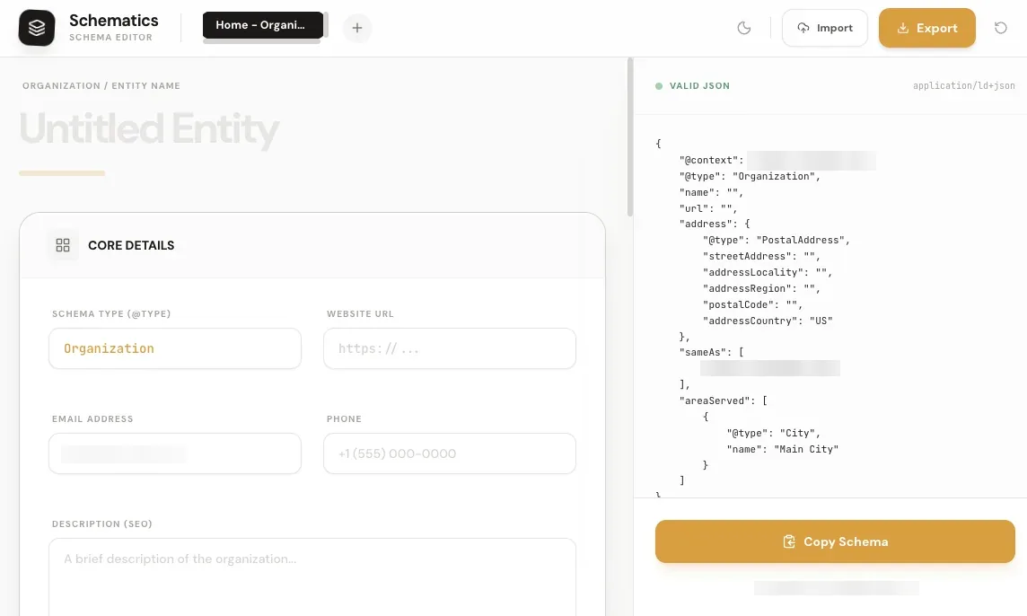Focus the Website URL input field
1027x616 pixels.
click(x=449, y=348)
